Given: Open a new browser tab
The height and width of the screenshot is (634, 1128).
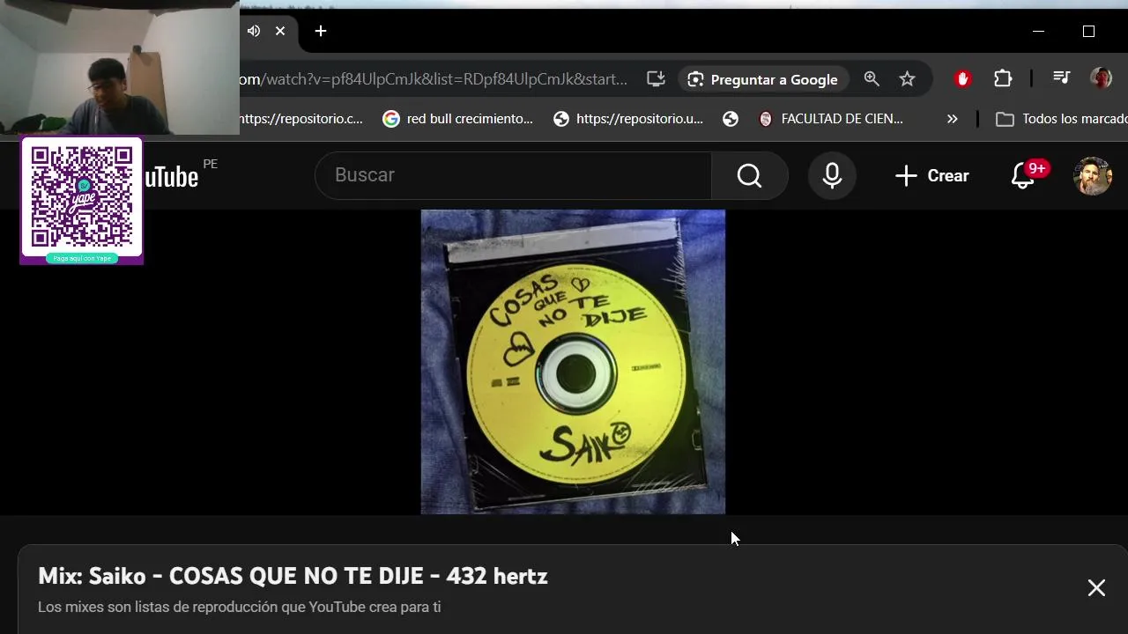Looking at the screenshot, I should point(321,31).
